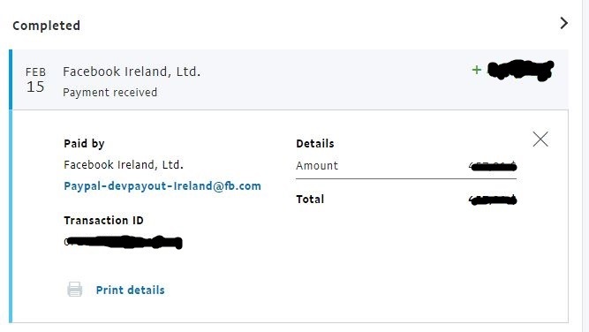Click the Amount row label
Viewport: 589px width, 332px height.
pos(317,166)
